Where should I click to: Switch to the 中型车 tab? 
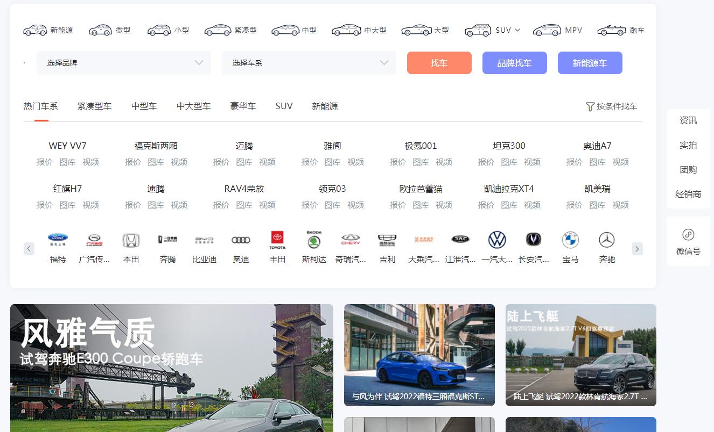(x=144, y=106)
